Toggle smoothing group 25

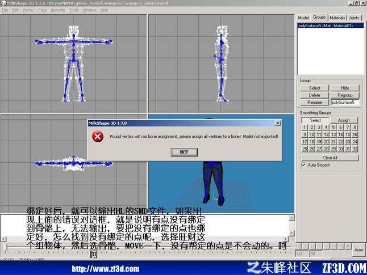(305, 149)
